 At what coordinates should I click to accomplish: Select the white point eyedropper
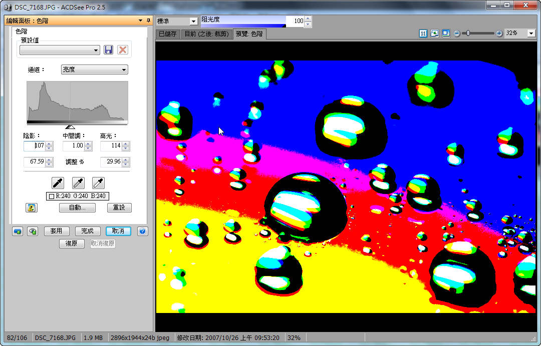tap(98, 182)
